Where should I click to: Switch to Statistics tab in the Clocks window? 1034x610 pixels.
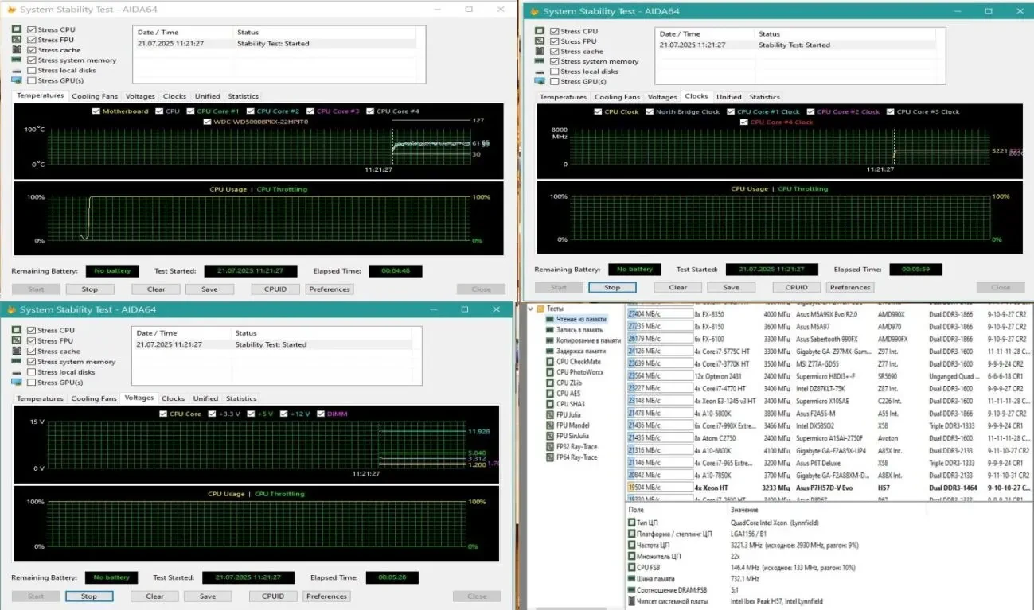pos(764,97)
